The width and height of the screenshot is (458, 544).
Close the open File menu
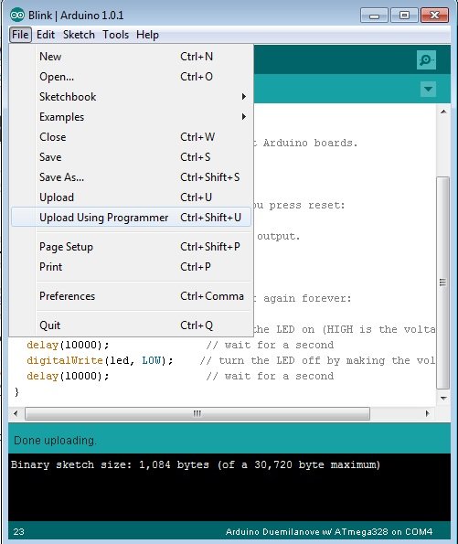click(x=20, y=35)
